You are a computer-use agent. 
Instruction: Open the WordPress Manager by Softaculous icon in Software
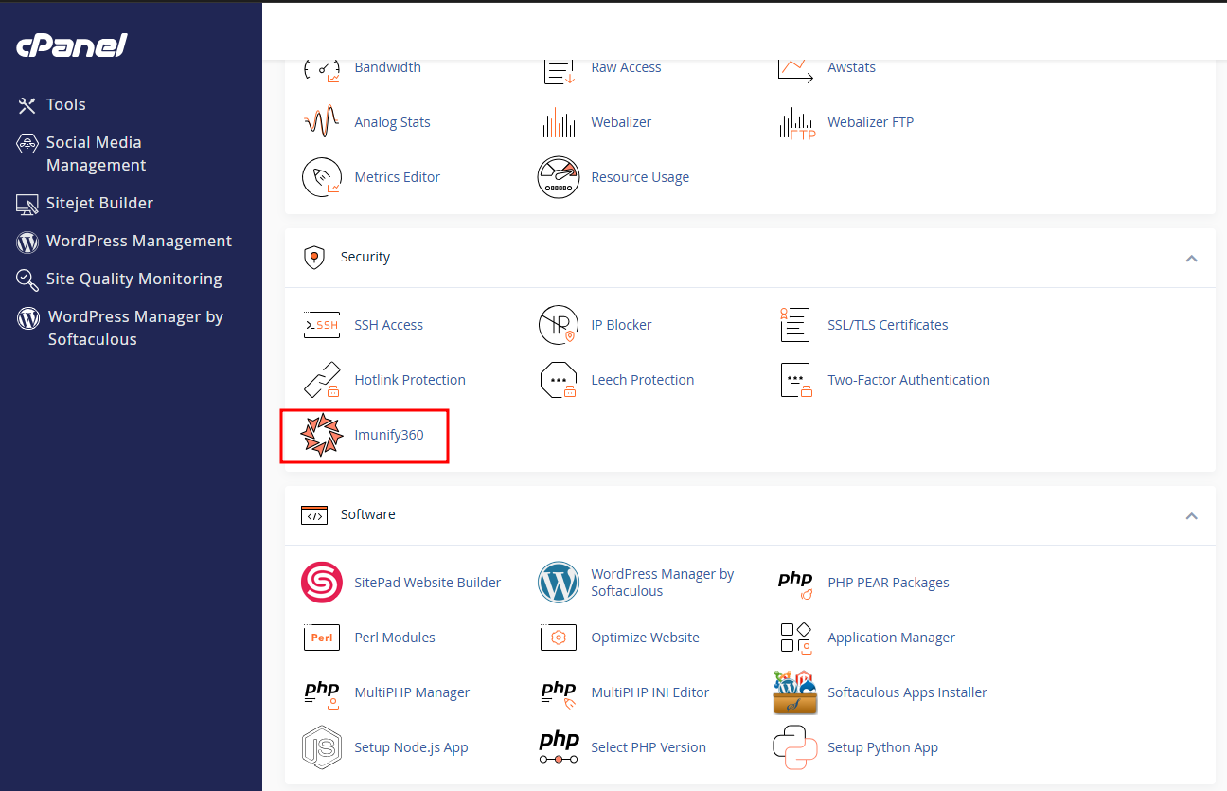point(558,583)
